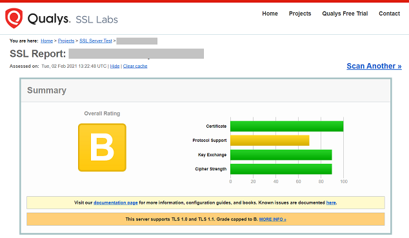Click the Clear cache link

click(x=135, y=66)
